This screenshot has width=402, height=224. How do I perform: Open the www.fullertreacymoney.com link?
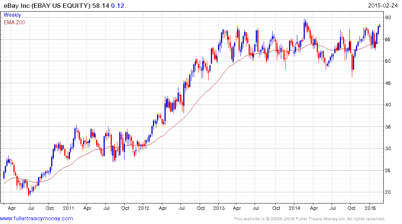click(x=36, y=218)
